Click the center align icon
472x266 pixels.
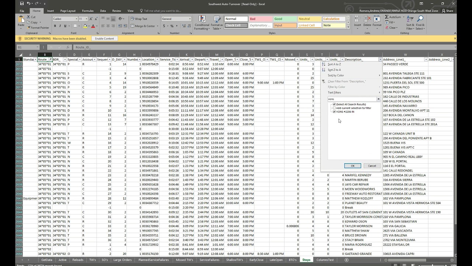108,26
